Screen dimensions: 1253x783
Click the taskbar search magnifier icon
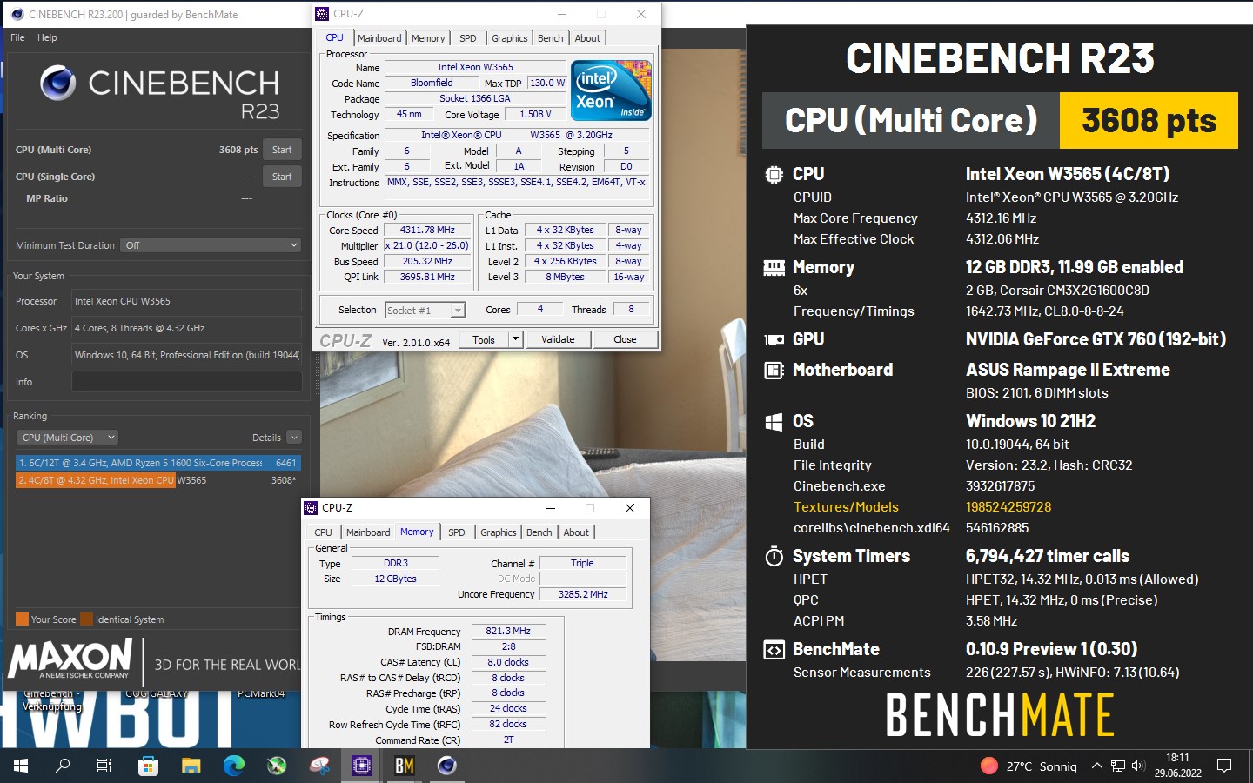click(63, 766)
